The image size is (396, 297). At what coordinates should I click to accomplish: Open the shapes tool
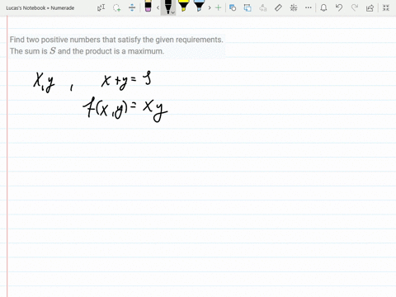[233, 7]
